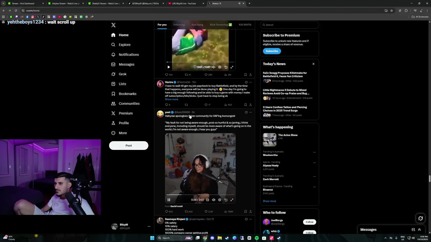Open the BackFromIt source link

[176, 206]
